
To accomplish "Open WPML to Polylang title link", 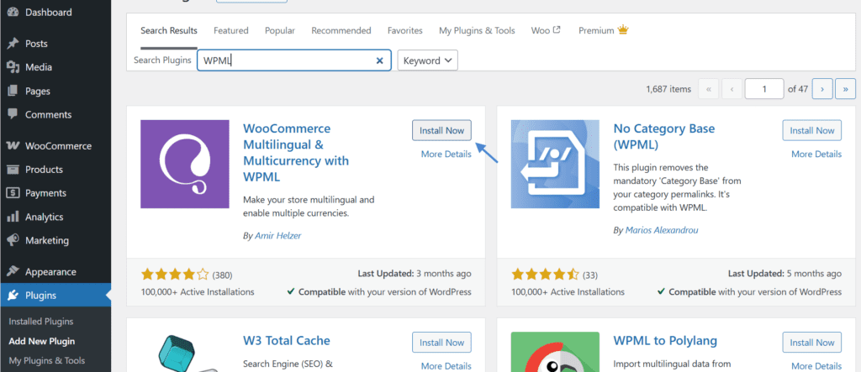I will 666,341.
